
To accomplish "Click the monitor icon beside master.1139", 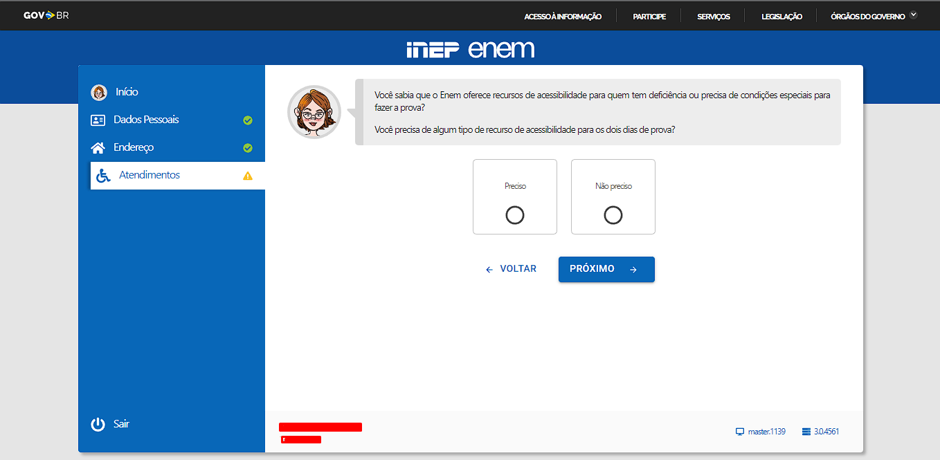I will [x=740, y=432].
